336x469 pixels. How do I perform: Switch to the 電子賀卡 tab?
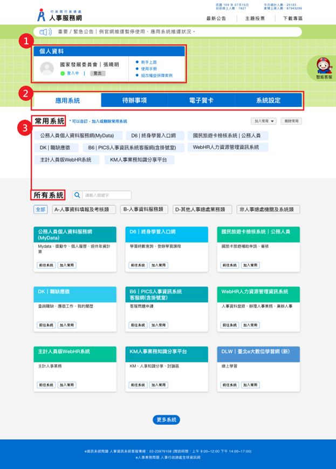[x=201, y=100]
